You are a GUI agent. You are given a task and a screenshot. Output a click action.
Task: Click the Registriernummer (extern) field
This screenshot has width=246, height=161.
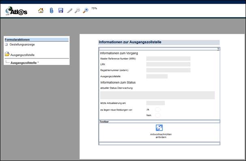(168, 70)
